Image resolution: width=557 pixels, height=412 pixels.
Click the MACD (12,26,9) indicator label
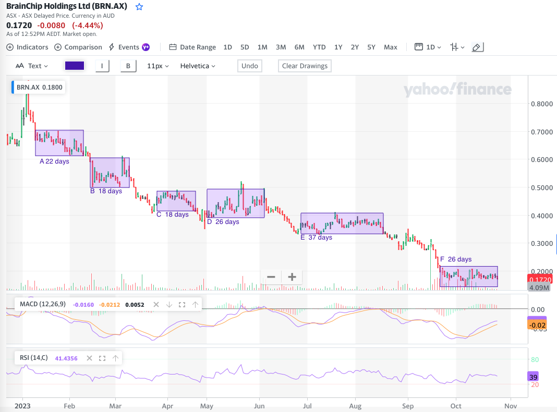click(x=43, y=304)
